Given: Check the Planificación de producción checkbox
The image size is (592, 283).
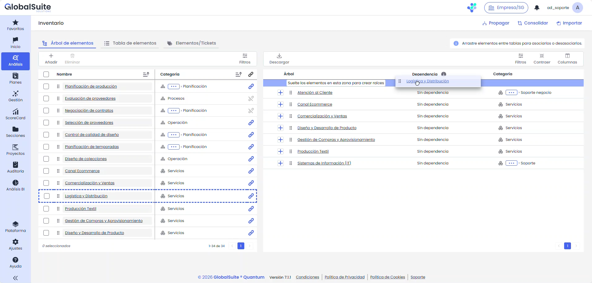Looking at the screenshot, I should 46,86.
